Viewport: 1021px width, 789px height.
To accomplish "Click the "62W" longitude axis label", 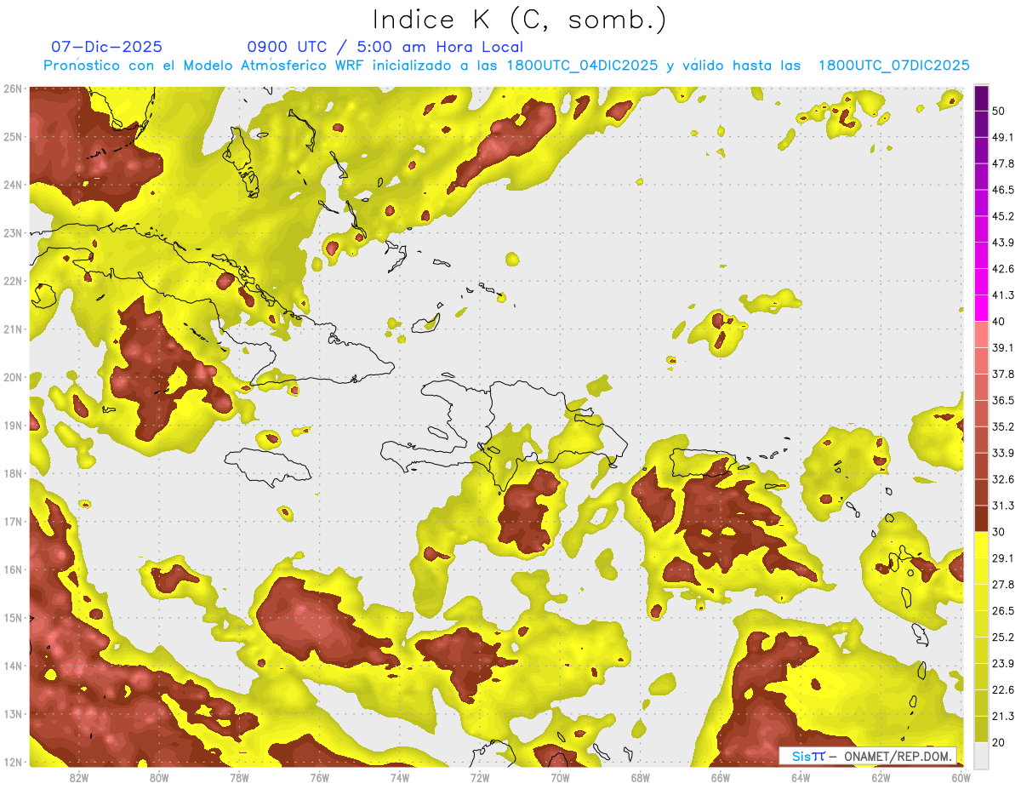I will click(x=881, y=777).
